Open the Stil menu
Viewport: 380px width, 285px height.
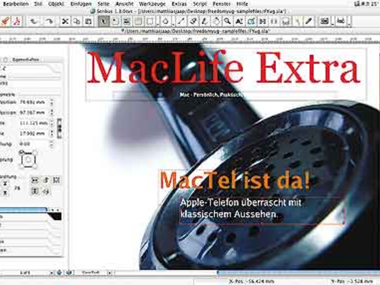click(38, 4)
